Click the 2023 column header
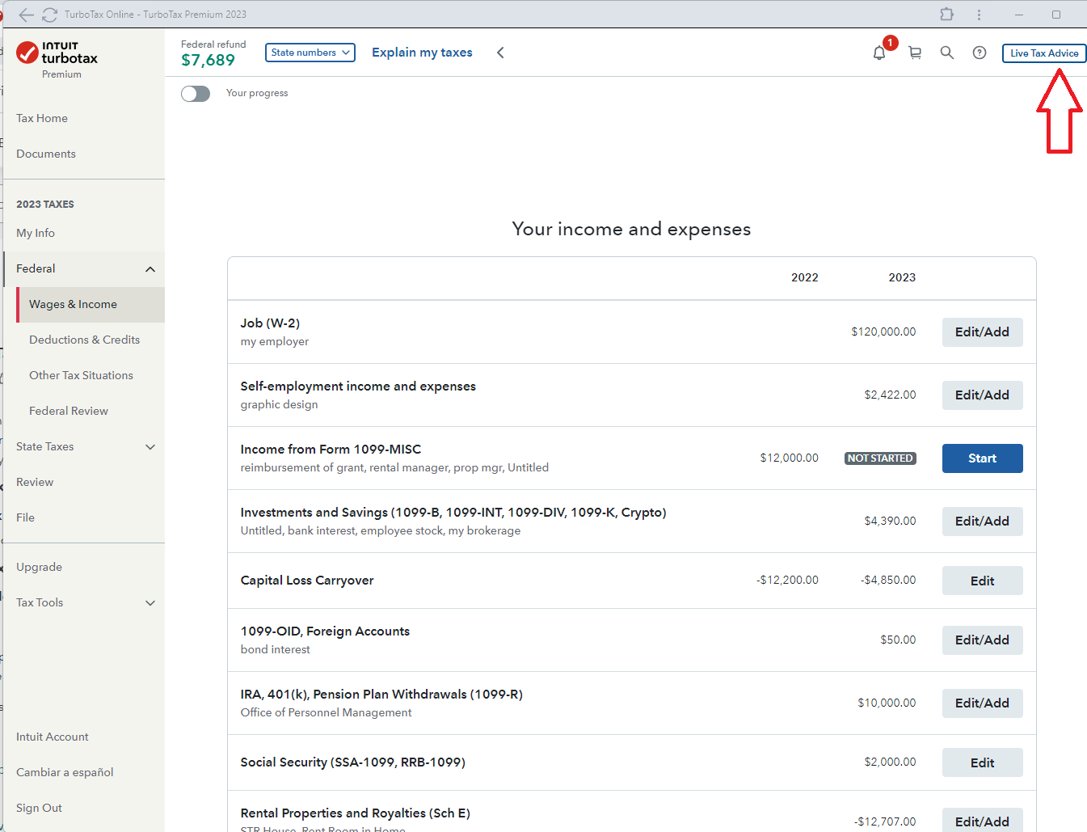The width and height of the screenshot is (1087, 832). [x=902, y=277]
